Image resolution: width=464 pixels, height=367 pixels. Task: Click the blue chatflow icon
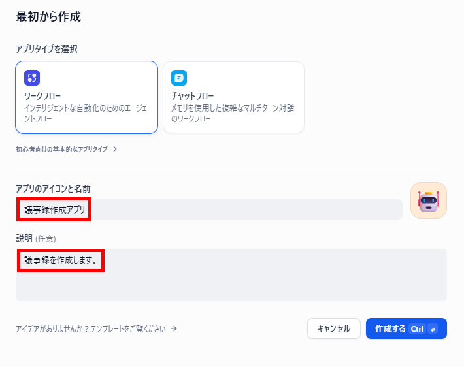(x=179, y=78)
